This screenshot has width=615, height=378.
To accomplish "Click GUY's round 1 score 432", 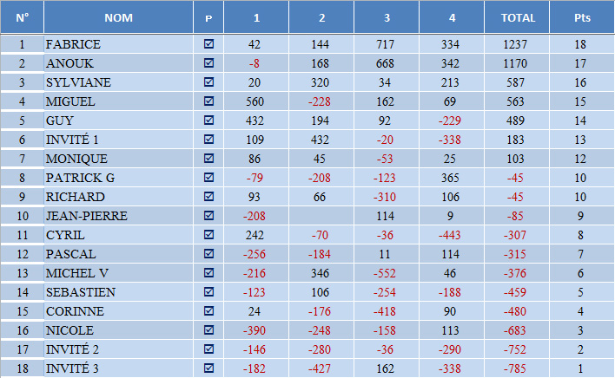I will pos(255,121).
